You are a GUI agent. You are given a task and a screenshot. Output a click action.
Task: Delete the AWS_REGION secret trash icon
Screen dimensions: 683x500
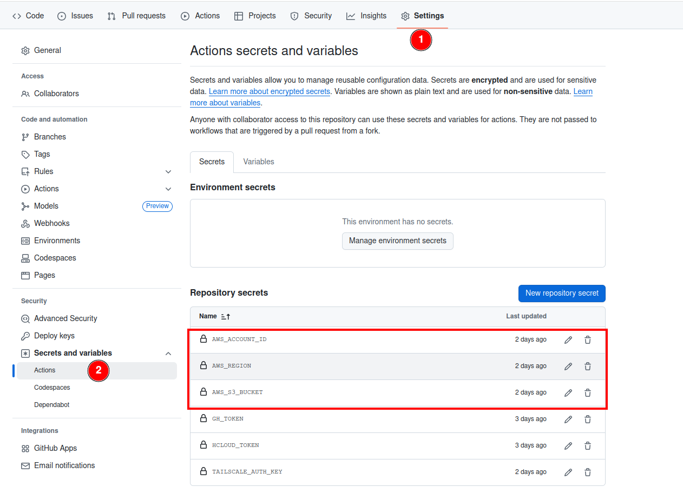588,366
